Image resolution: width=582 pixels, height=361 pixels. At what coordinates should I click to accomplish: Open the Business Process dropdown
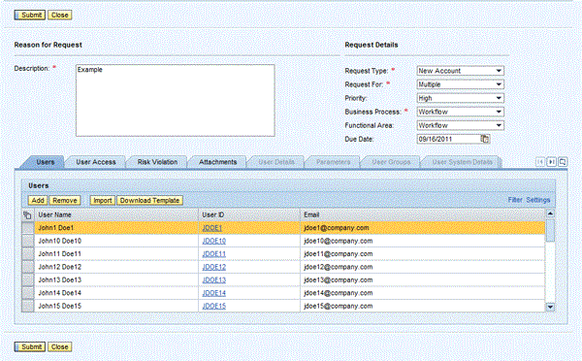(460, 112)
